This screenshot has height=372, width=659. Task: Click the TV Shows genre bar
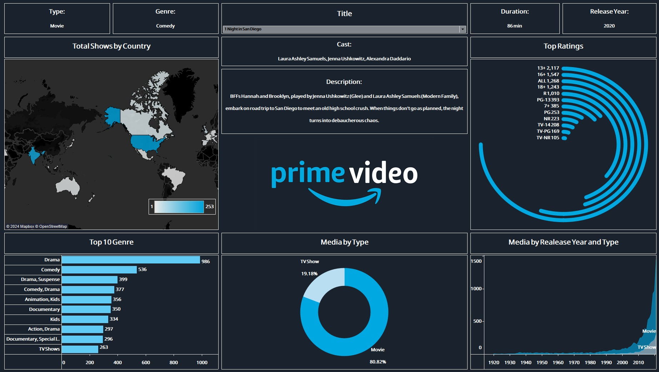[x=80, y=349]
